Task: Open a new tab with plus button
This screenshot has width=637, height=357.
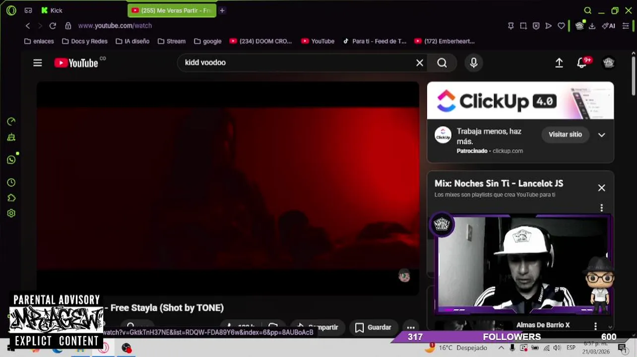Action: click(222, 10)
